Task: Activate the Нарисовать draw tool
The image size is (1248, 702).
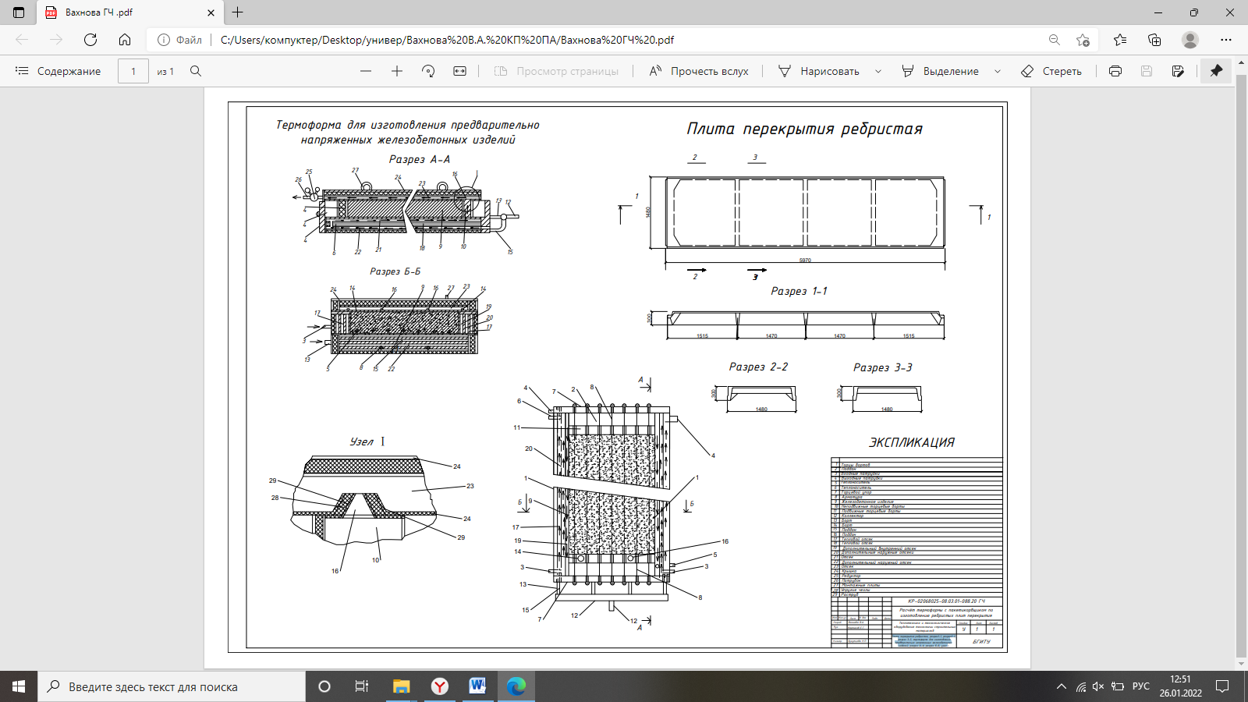Action: [819, 71]
